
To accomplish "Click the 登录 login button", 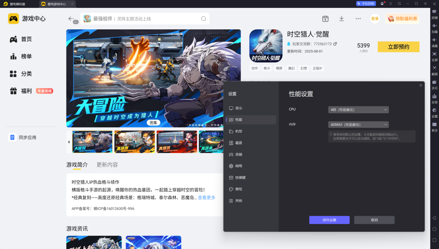I will [375, 19].
